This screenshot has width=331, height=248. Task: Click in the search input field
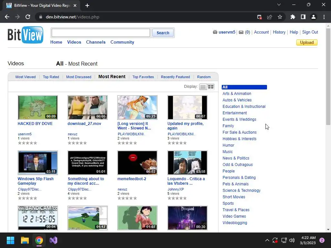[x=101, y=33]
